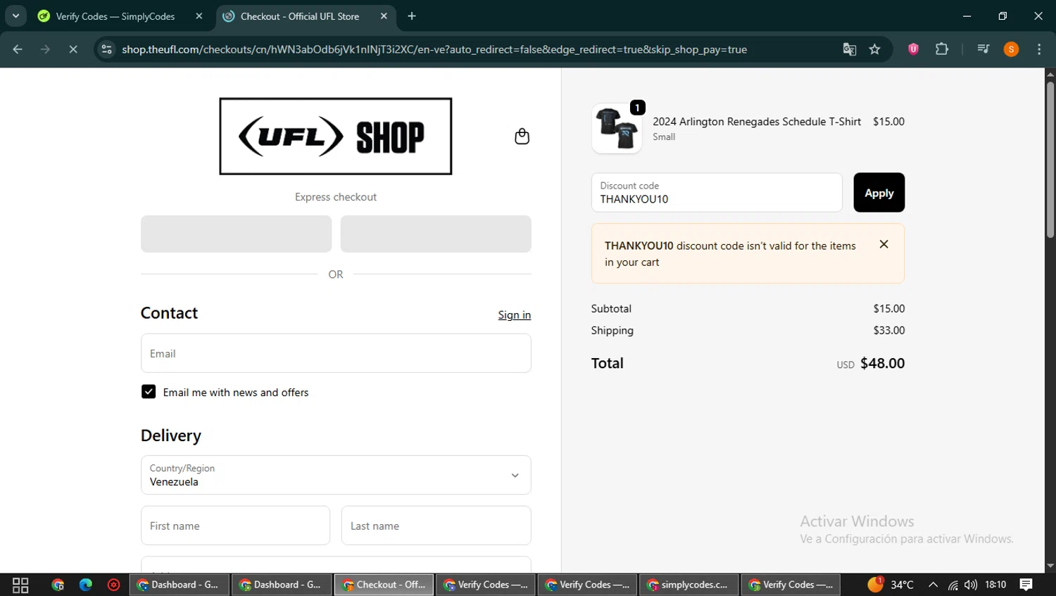Open the network Wi-Fi tray icon
The height and width of the screenshot is (596, 1056).
pos(953,585)
